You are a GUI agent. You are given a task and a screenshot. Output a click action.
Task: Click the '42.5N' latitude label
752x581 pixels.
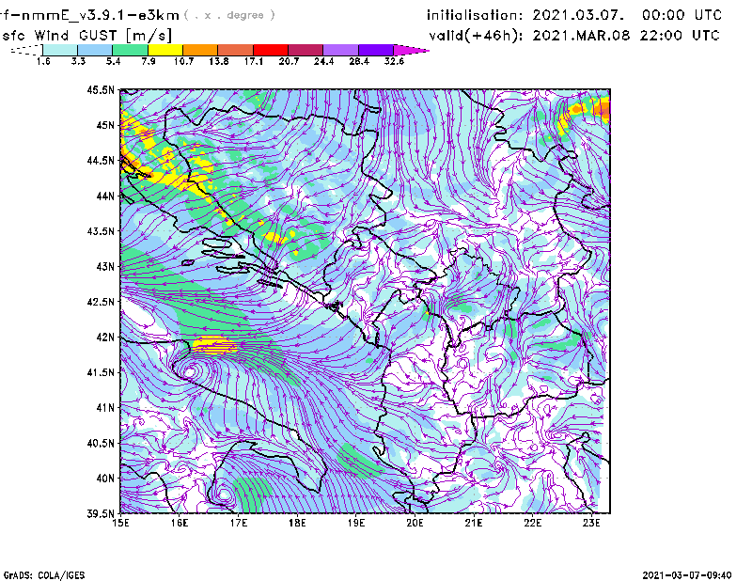click(101, 302)
